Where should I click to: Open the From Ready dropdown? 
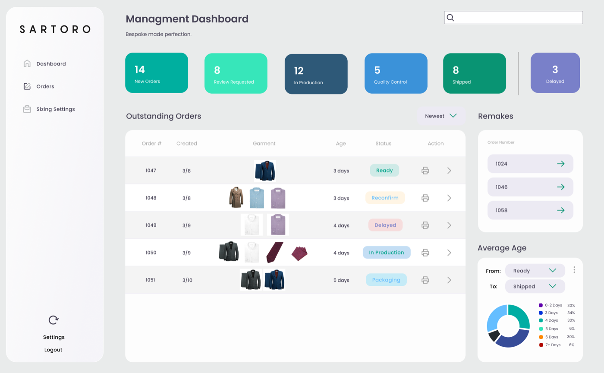[535, 271]
